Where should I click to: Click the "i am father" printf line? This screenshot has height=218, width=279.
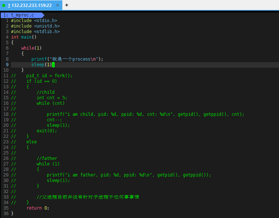tap(129, 175)
